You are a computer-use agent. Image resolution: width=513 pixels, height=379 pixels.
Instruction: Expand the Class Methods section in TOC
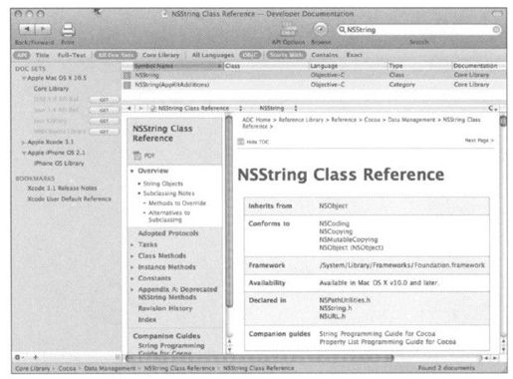pyautogui.click(x=132, y=256)
